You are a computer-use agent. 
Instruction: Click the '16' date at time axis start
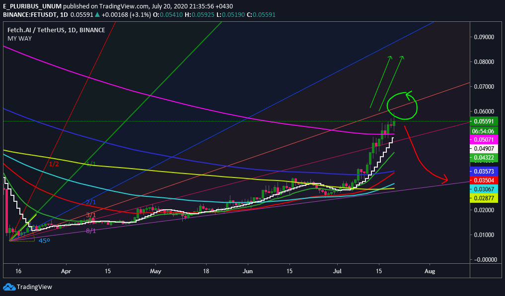18,271
